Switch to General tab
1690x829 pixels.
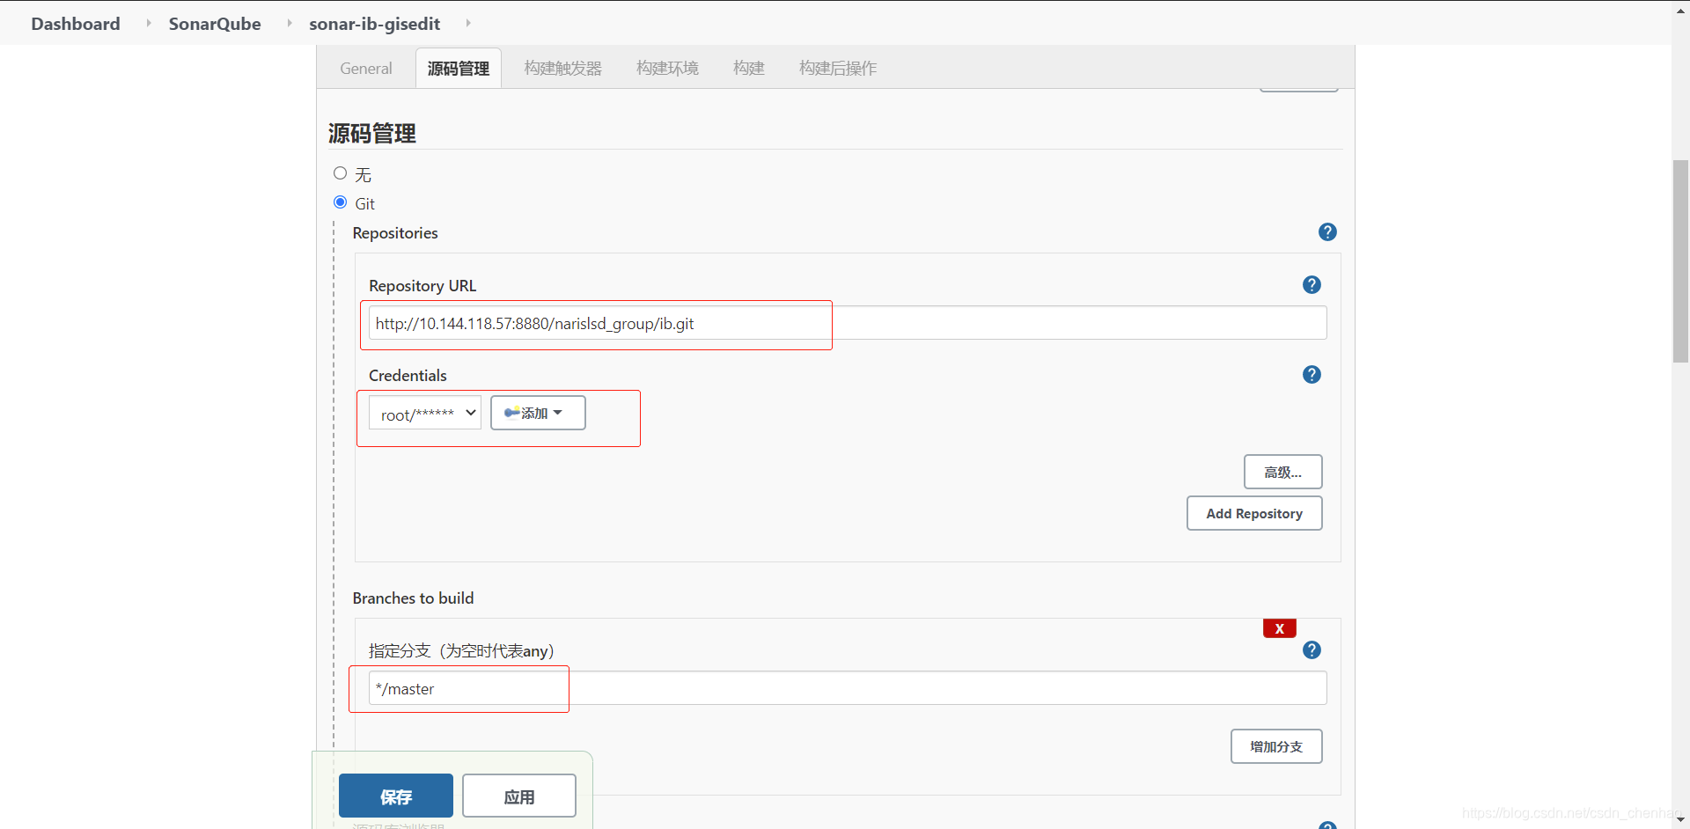[x=366, y=69]
